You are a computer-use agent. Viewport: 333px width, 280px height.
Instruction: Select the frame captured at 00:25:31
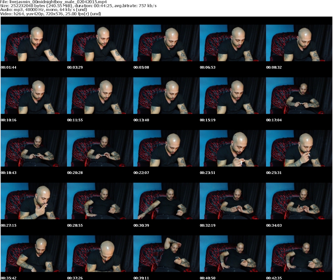pyautogui.click(x=299, y=148)
